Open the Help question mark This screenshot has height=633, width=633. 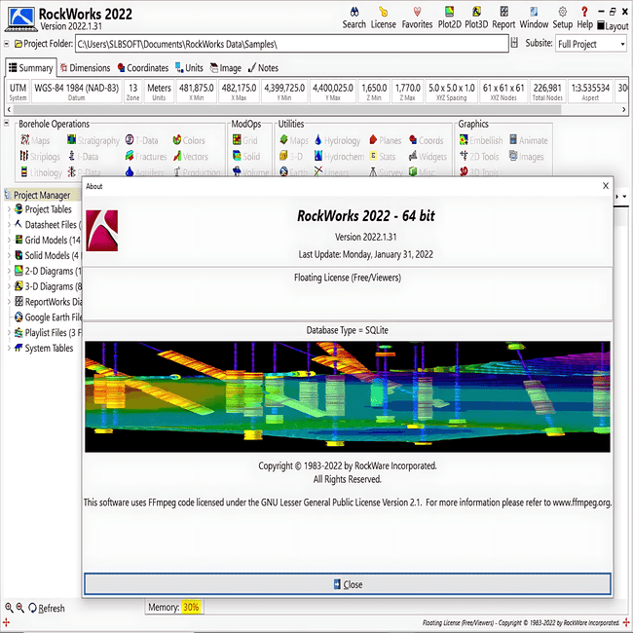pyautogui.click(x=584, y=18)
